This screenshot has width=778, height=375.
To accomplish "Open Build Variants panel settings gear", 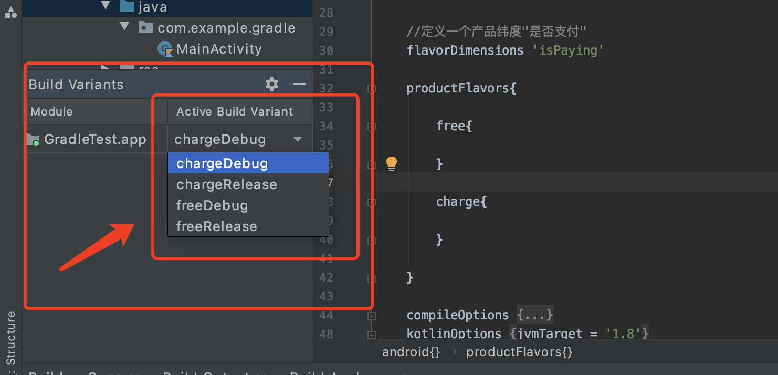I will 271,84.
